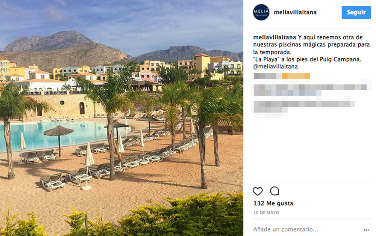
Task: Click the first blurred comment line
Action: tap(310, 90)
